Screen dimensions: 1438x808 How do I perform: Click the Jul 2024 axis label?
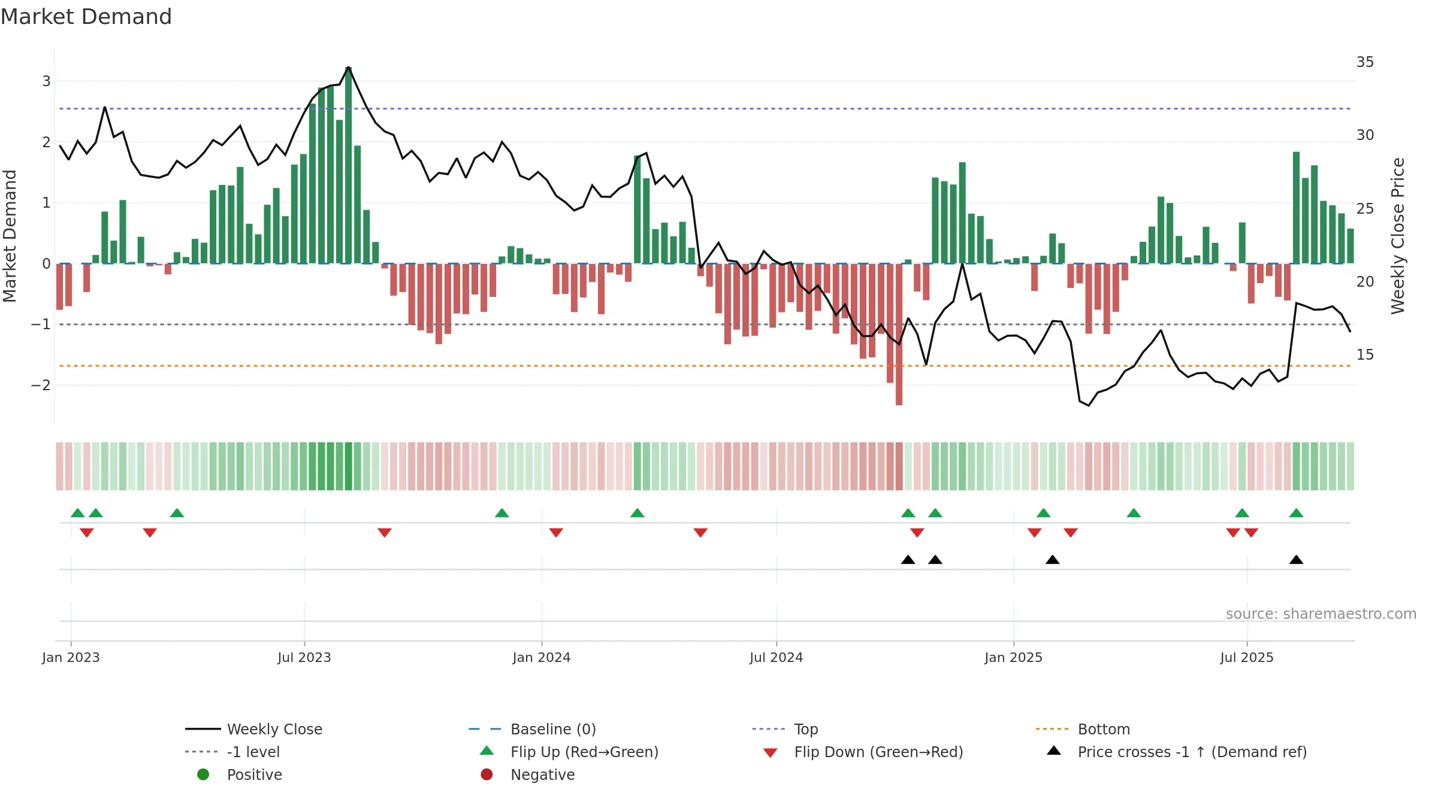[x=777, y=657]
